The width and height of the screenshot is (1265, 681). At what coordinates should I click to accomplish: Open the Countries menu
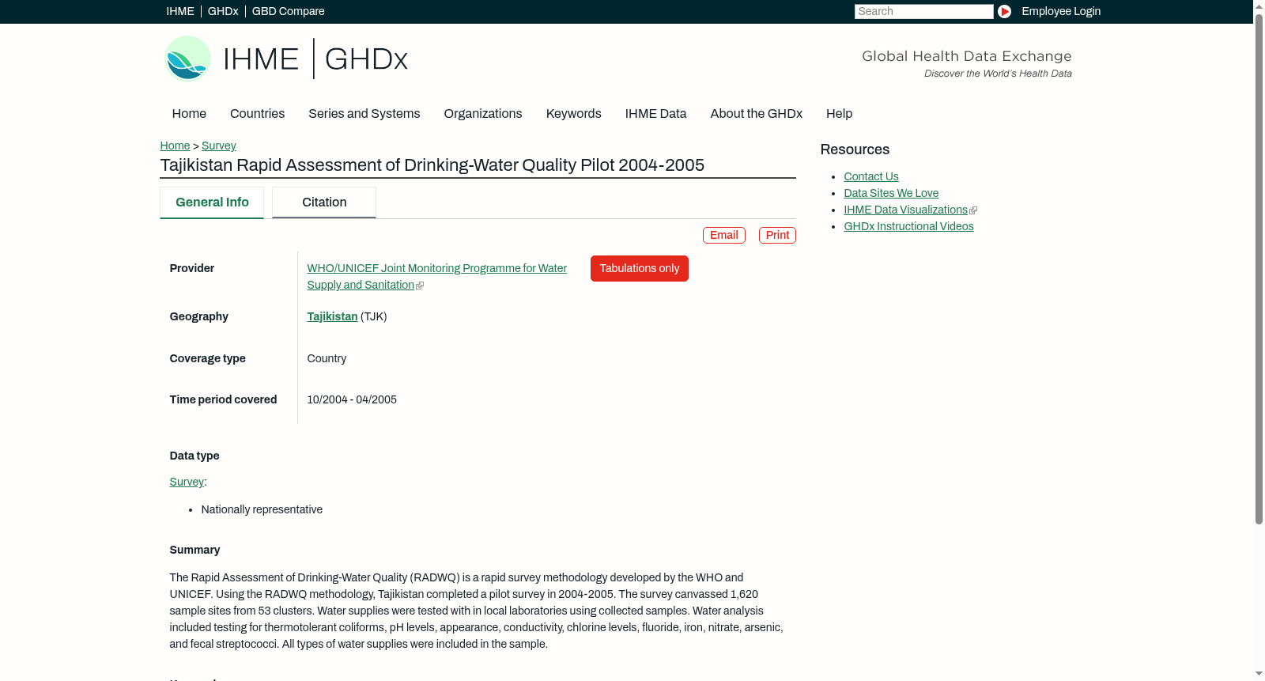[257, 114]
